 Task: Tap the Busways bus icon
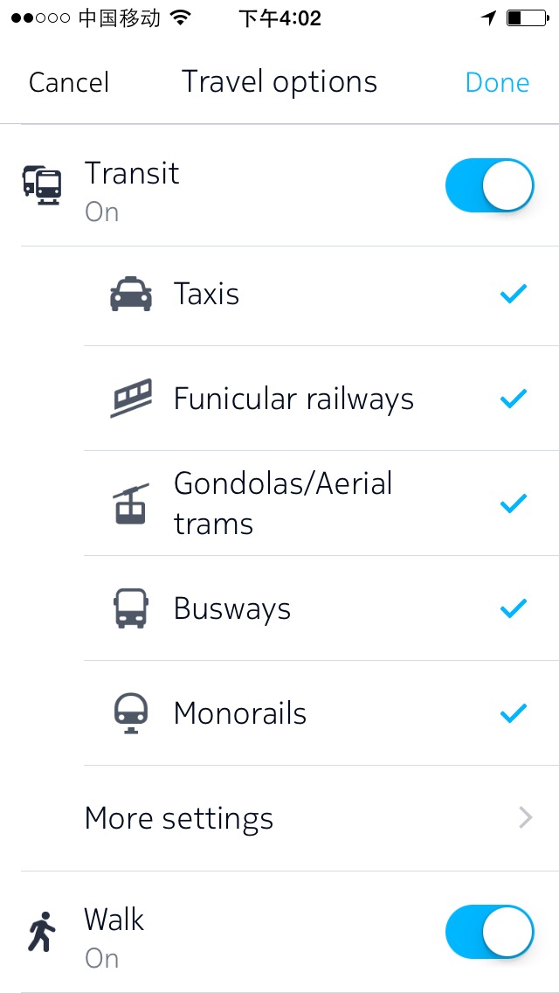pyautogui.click(x=131, y=608)
